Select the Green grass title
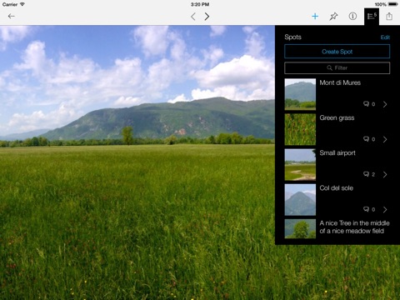The image size is (400, 300). [x=337, y=118]
